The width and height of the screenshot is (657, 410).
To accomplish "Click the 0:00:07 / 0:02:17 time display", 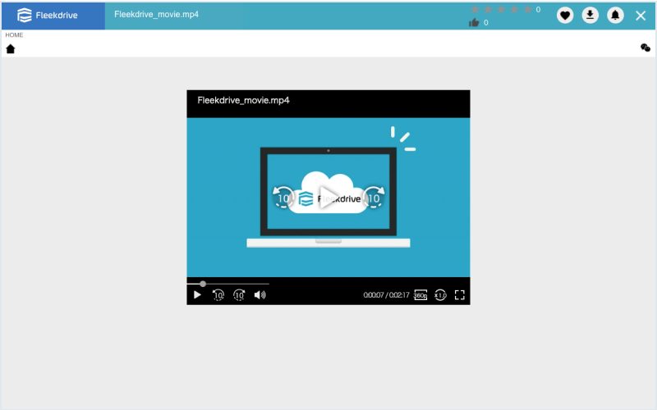I will (386, 295).
